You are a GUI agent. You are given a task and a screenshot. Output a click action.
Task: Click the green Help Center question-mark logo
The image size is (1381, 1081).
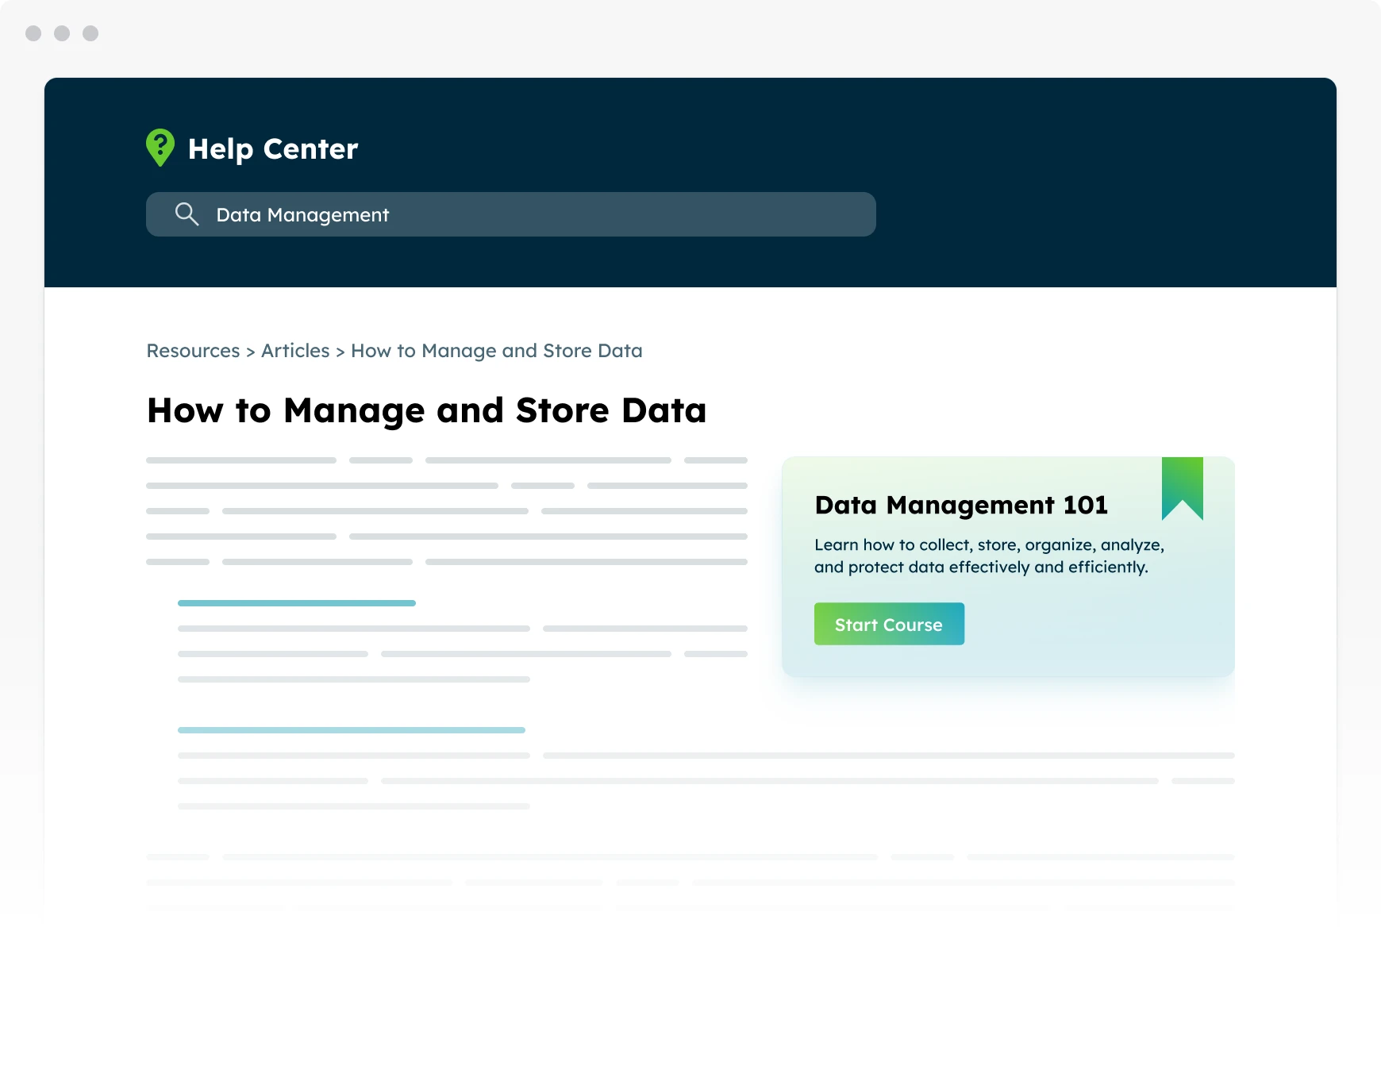coord(160,148)
